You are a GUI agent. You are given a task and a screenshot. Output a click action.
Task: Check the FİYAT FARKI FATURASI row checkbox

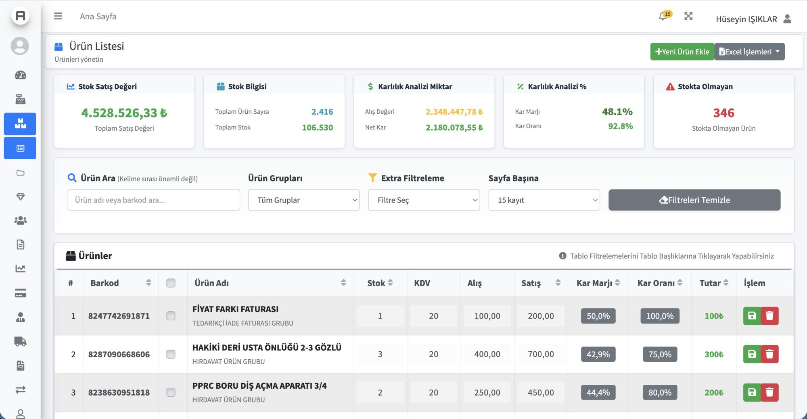pos(171,316)
